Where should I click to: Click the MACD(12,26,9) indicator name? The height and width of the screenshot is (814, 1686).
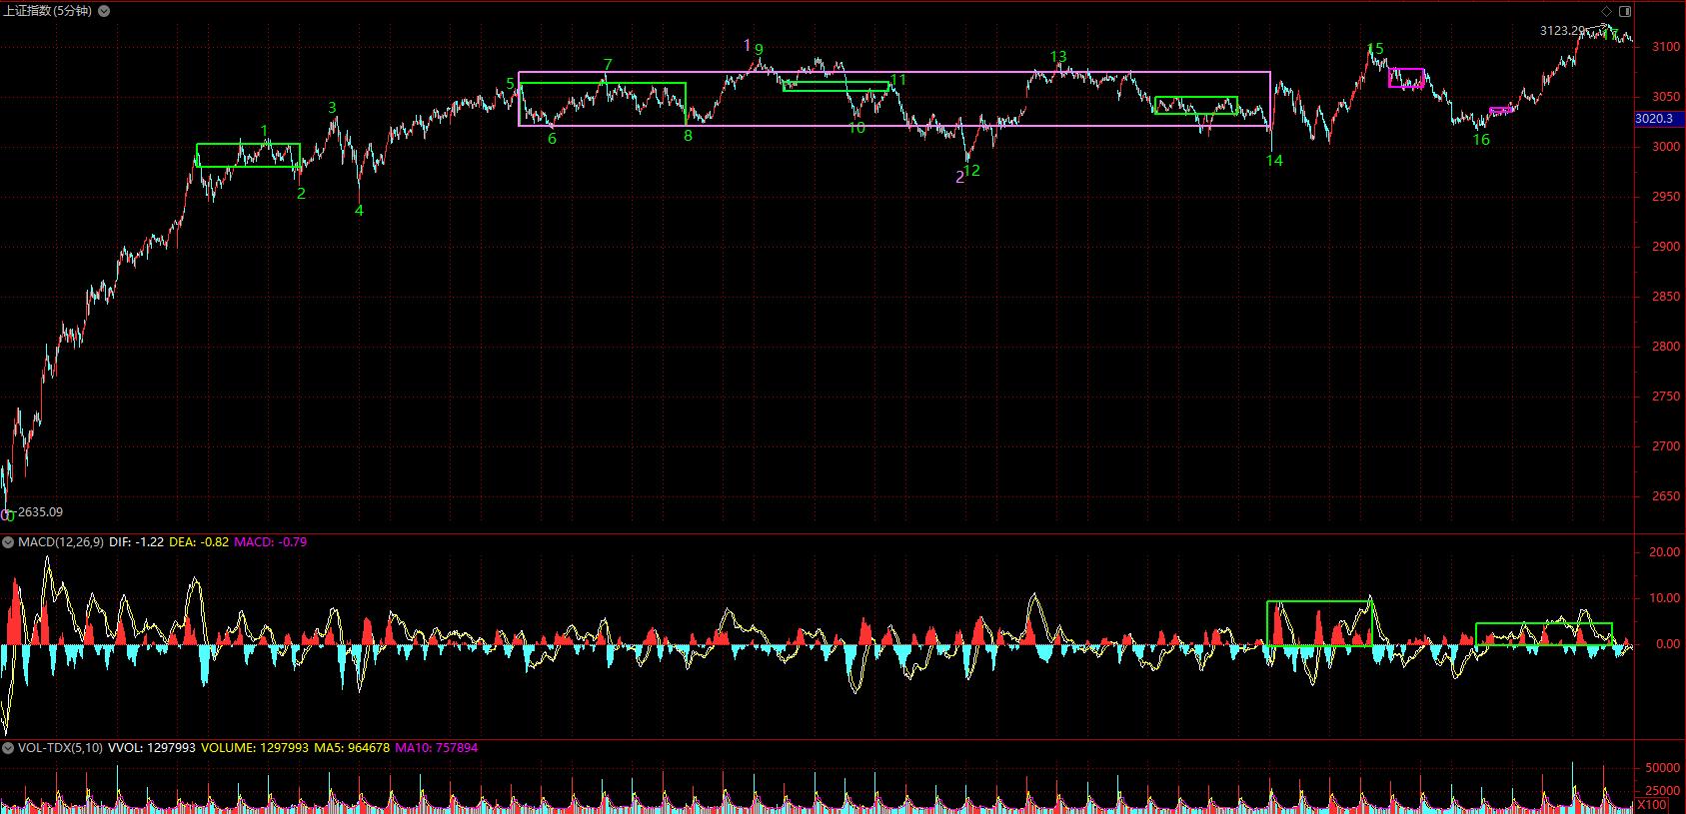(60, 542)
